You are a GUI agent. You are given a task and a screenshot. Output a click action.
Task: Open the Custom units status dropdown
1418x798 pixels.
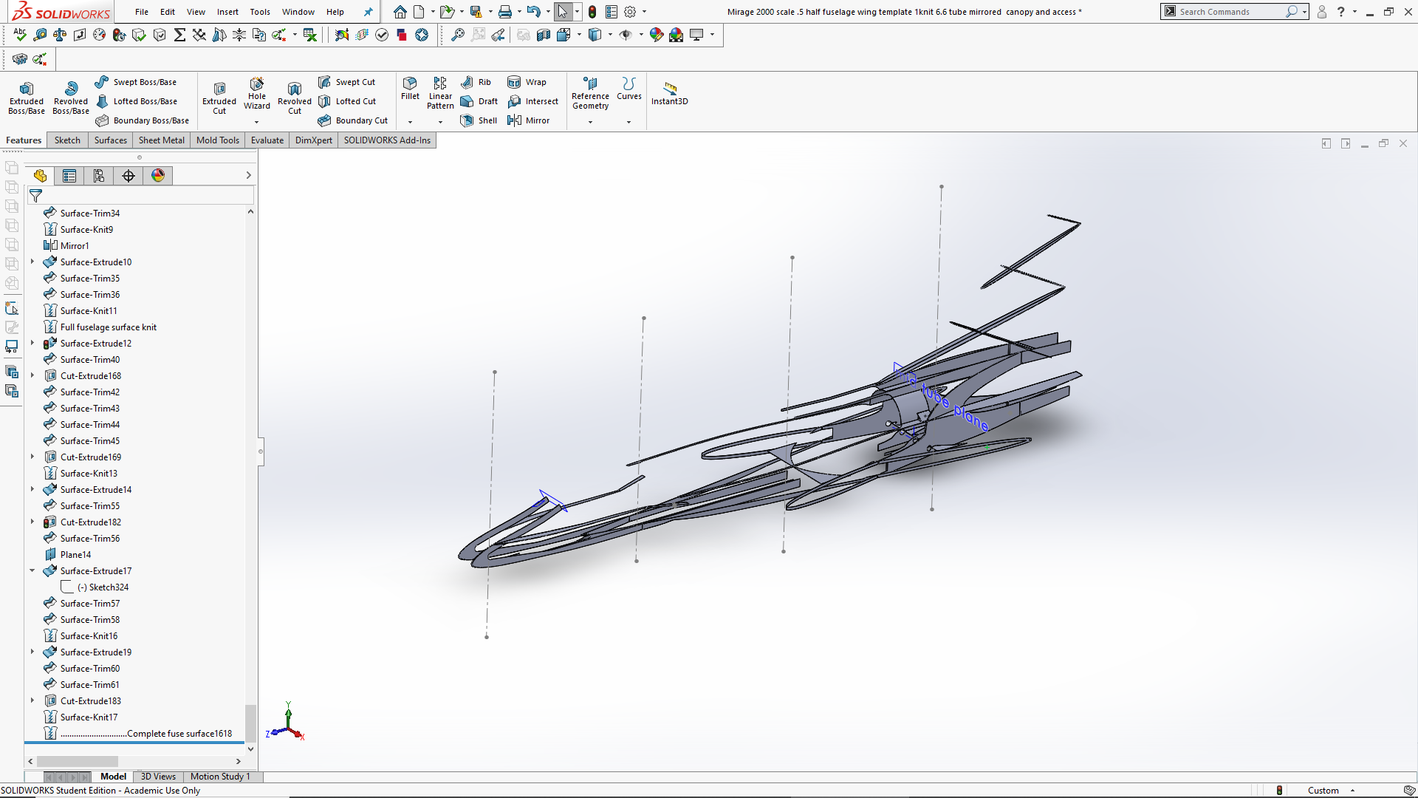tap(1332, 791)
